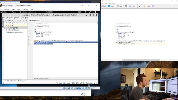Screen dimensions: 178x100
Task: Click the 14:1 cursor position in status bar
Action: click(x=74, y=83)
